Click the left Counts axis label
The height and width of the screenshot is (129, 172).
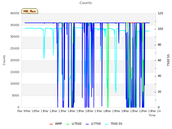[4, 60]
